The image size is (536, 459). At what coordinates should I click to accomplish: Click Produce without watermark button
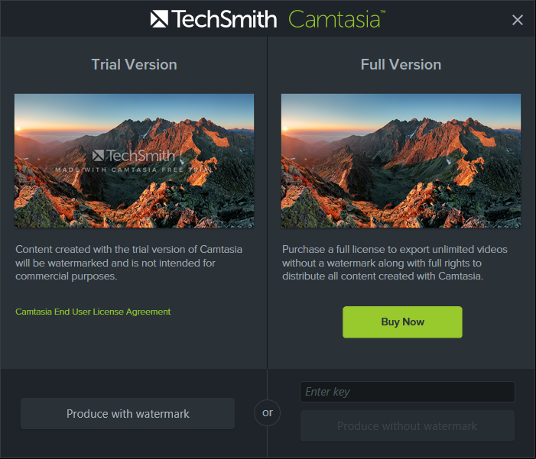[x=407, y=426]
